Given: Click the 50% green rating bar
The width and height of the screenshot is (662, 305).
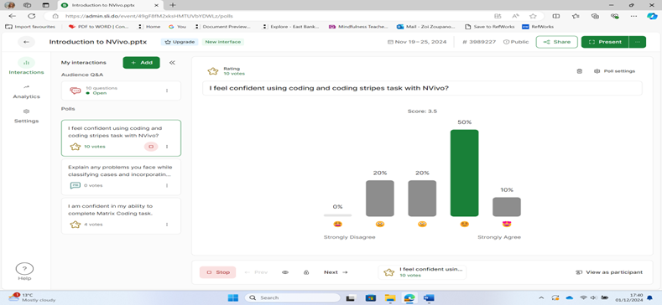Looking at the screenshot, I should click(465, 173).
